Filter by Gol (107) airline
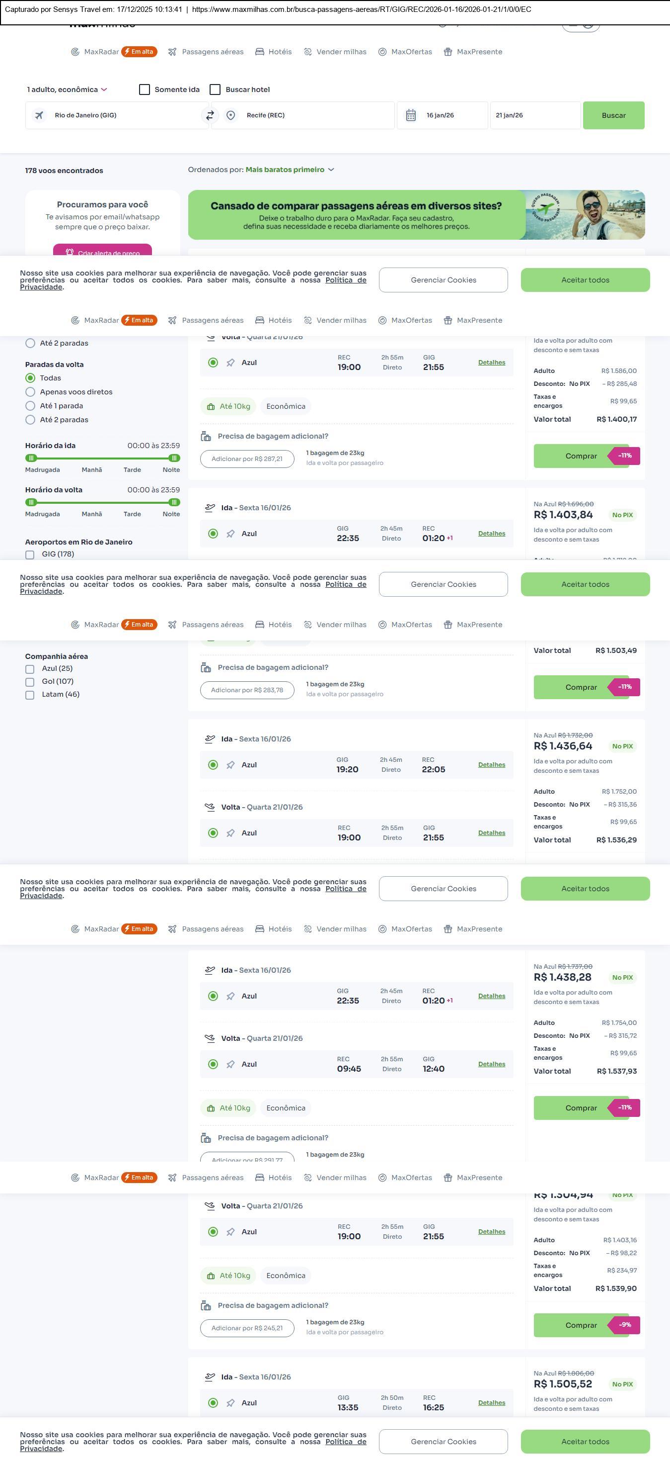 (30, 682)
